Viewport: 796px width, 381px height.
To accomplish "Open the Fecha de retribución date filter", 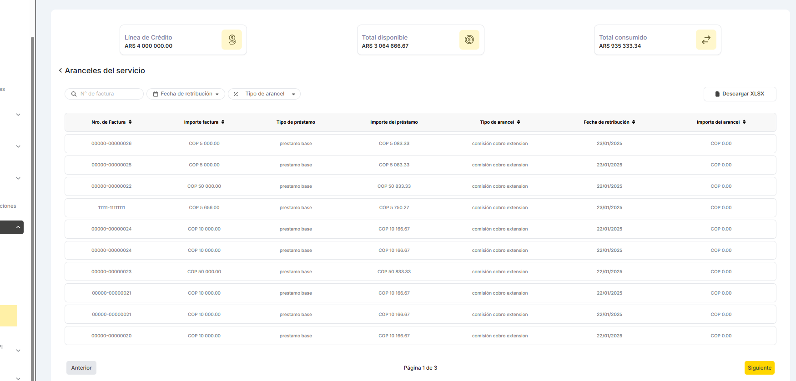I will click(x=186, y=94).
